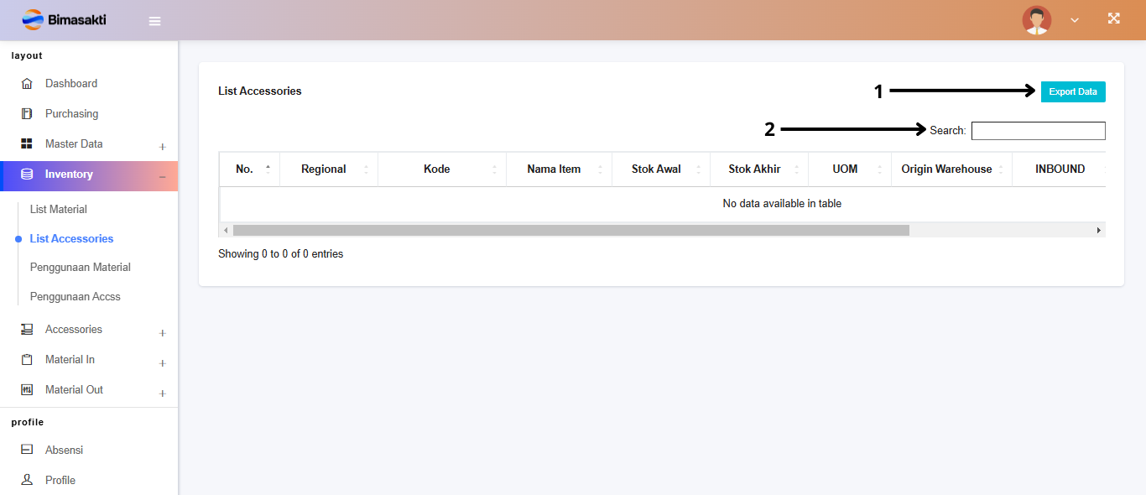Open user dropdown chevron beside avatar
This screenshot has height=495, width=1146.
[1075, 20]
